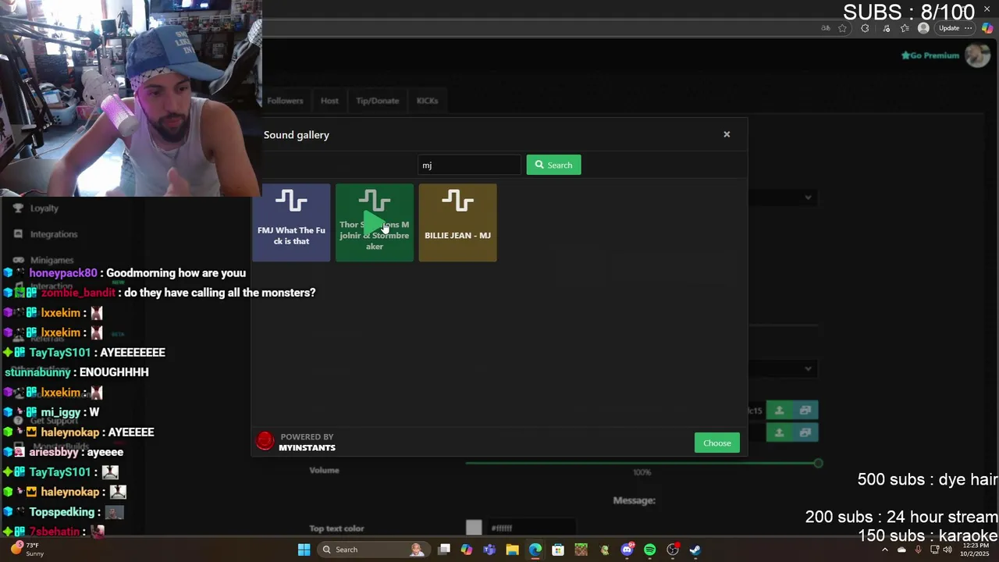Close the Sound gallery dialog
This screenshot has width=999, height=562.
pos(727,134)
